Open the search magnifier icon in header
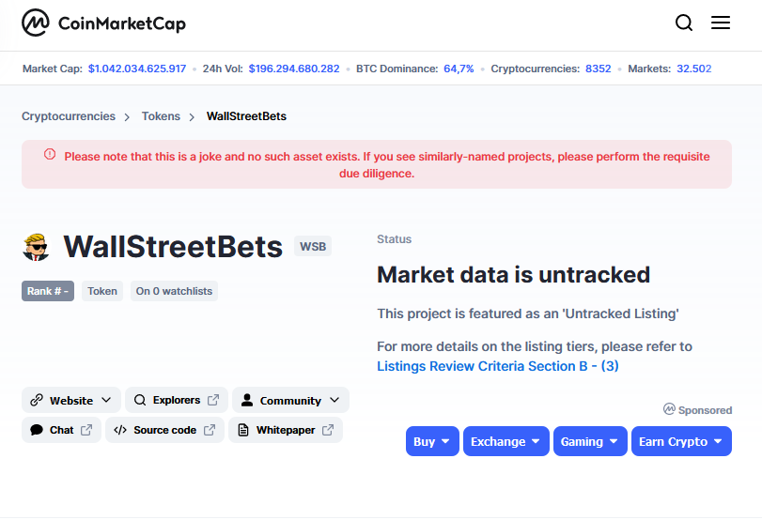762x520 pixels. [x=684, y=23]
